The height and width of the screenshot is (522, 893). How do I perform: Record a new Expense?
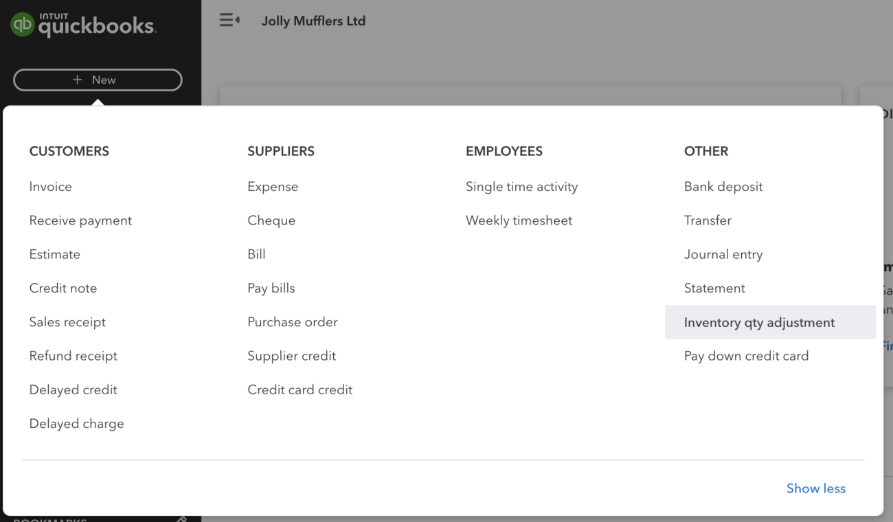pos(273,186)
